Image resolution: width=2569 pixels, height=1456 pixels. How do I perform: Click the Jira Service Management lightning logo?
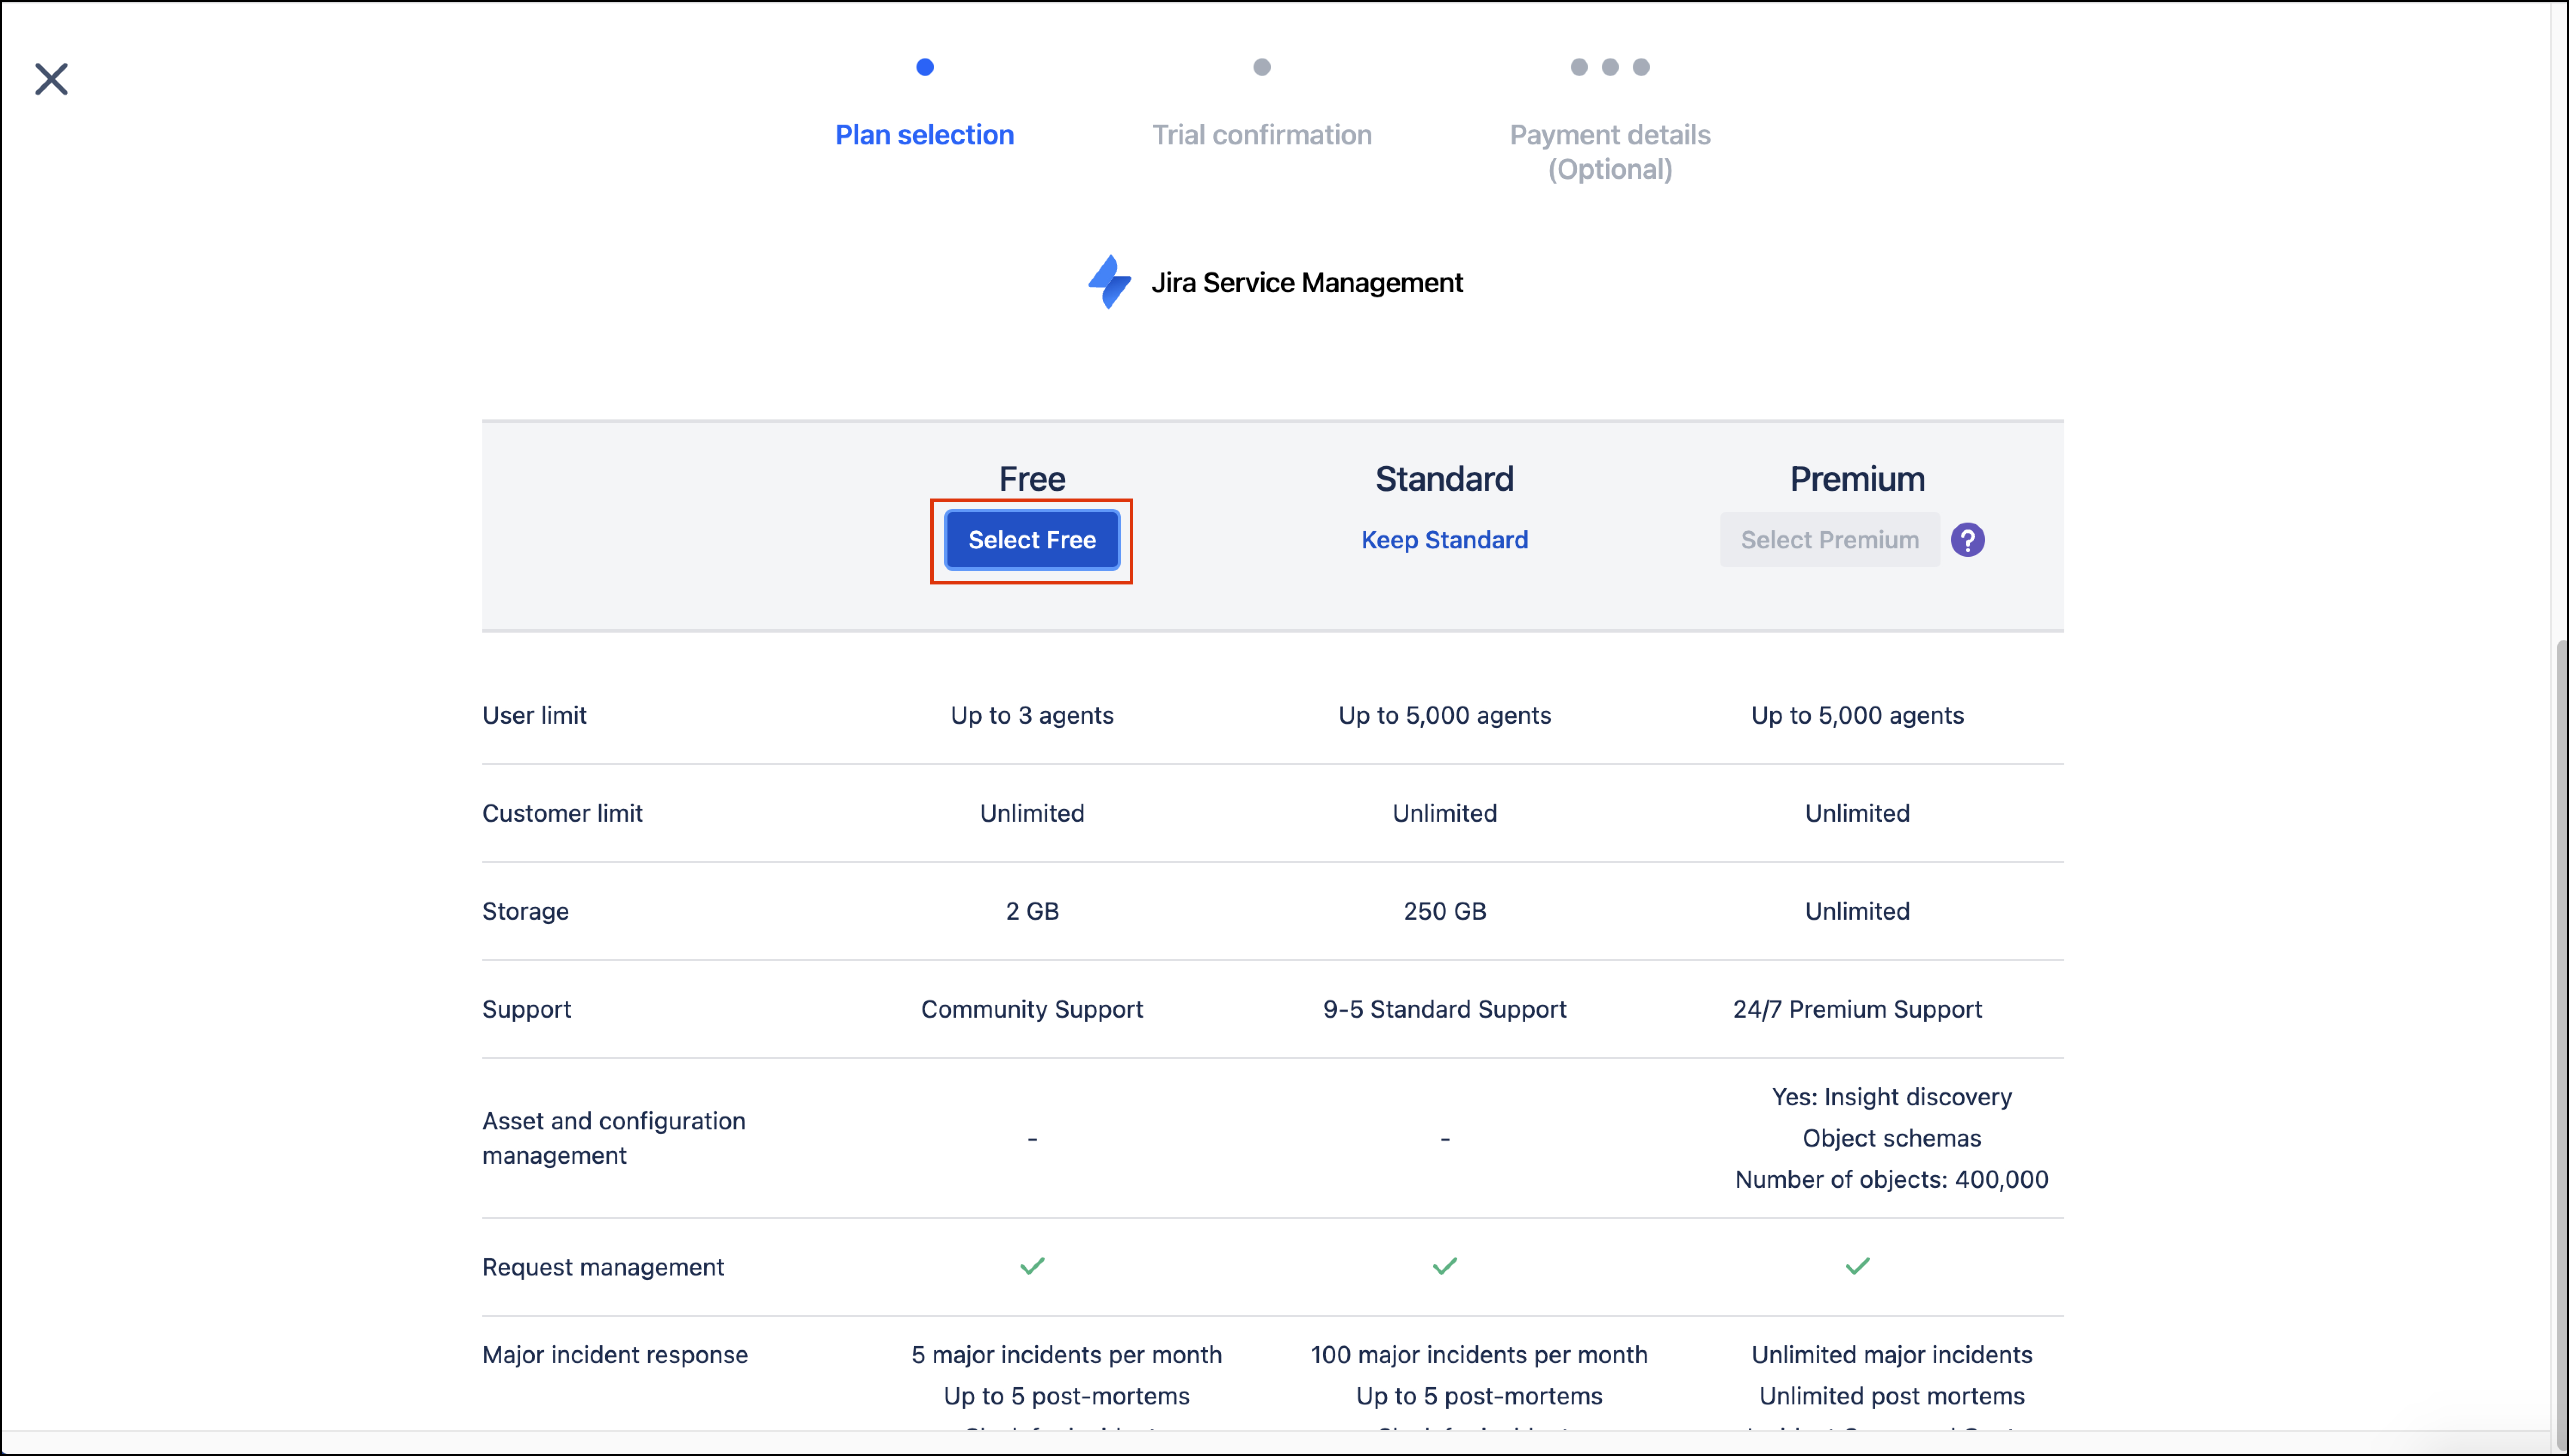click(1109, 282)
